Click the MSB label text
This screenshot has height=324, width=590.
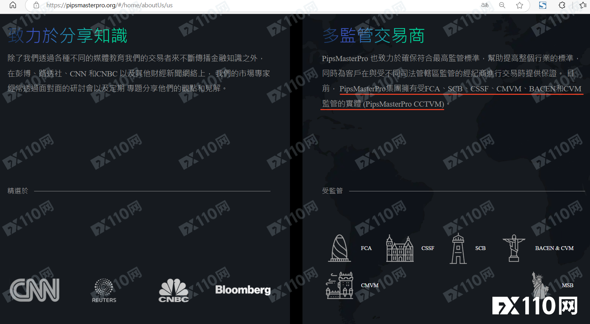567,285
